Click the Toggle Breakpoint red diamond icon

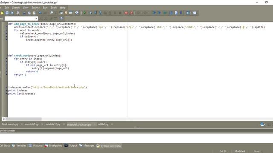(131, 13)
